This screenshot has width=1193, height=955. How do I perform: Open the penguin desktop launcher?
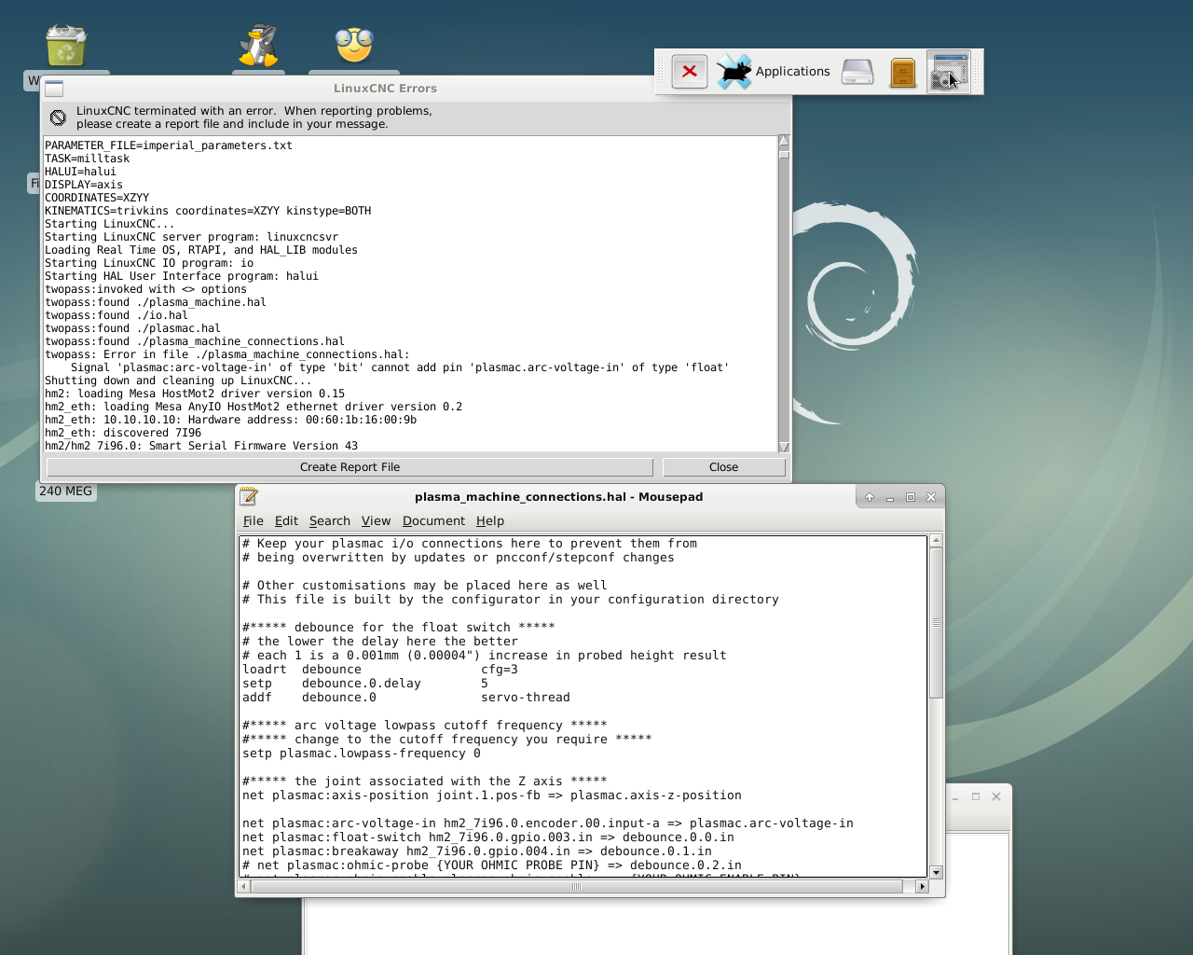pyautogui.click(x=258, y=45)
